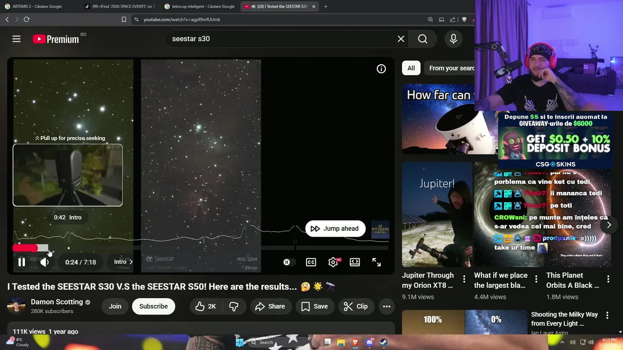Save video to playlist
Screen dimensions: 623x350
(314, 306)
